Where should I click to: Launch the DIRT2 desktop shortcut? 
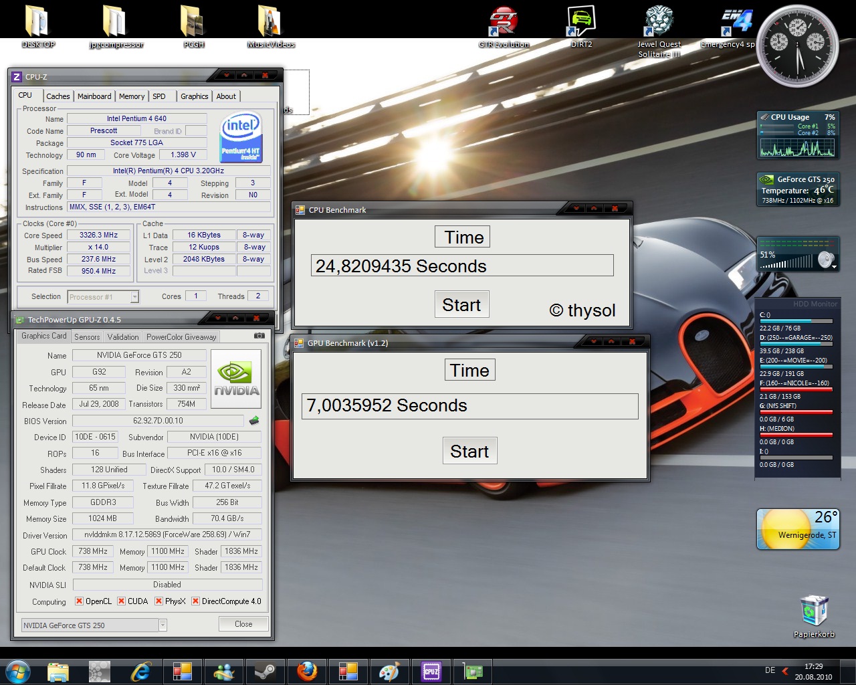(581, 27)
